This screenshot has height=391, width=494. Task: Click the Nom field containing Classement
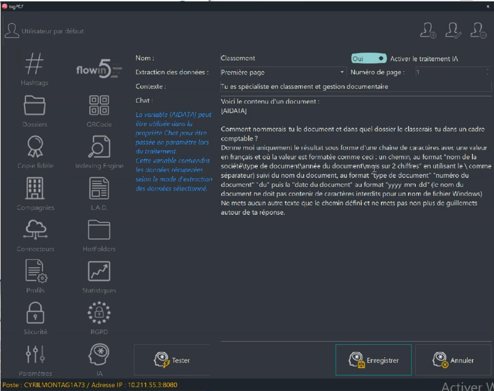click(284, 58)
